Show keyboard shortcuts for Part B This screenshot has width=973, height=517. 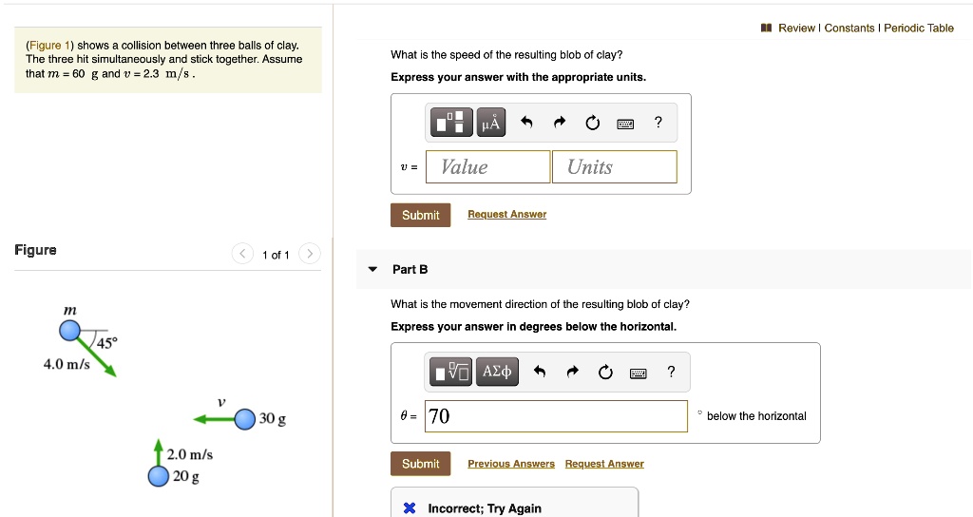click(639, 373)
